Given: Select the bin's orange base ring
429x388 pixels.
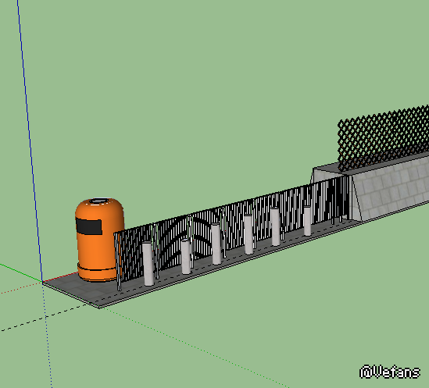Looking at the screenshot, I should (x=96, y=272).
